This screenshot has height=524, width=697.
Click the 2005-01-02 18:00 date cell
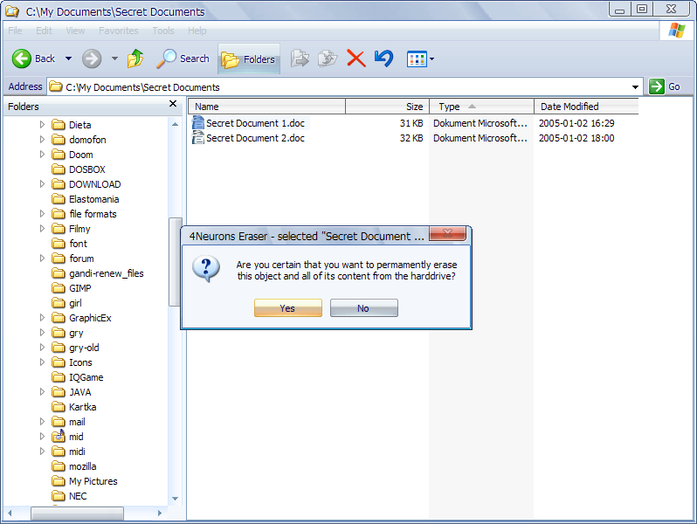[576, 138]
